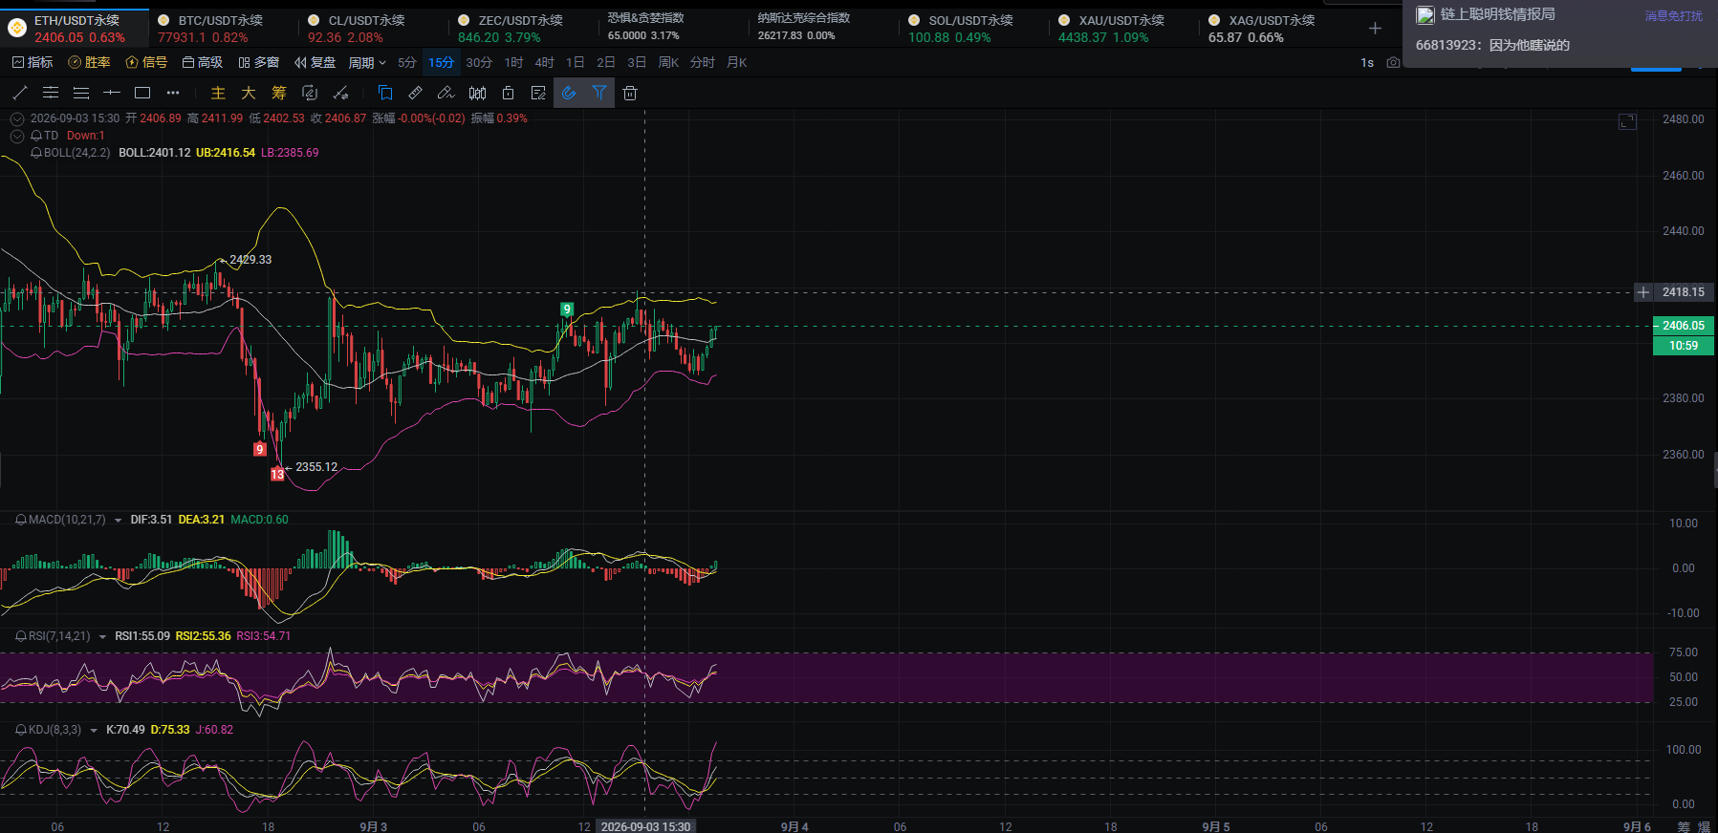Screen dimensions: 1718x833
Task: Collapse the TD indicator row toggle
Action: click(17, 136)
